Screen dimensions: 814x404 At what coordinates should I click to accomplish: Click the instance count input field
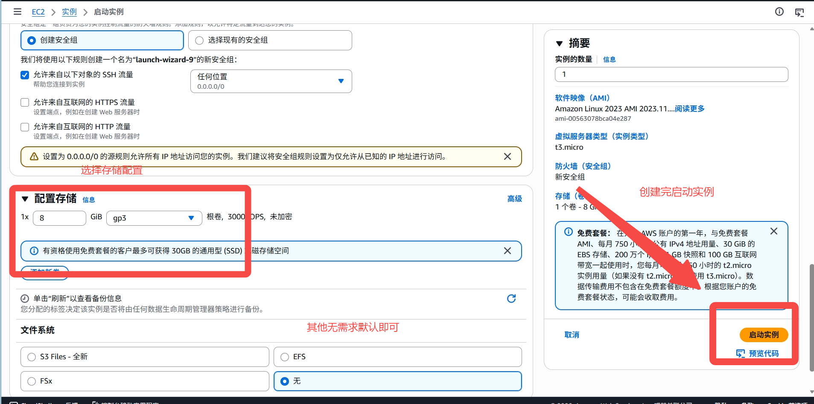(671, 74)
